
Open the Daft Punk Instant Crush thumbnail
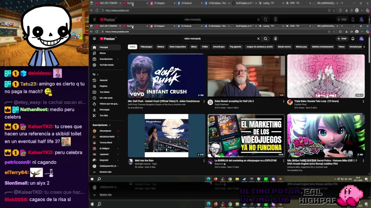166,76
